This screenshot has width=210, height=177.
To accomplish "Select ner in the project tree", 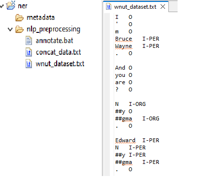I will (x=23, y=6).
